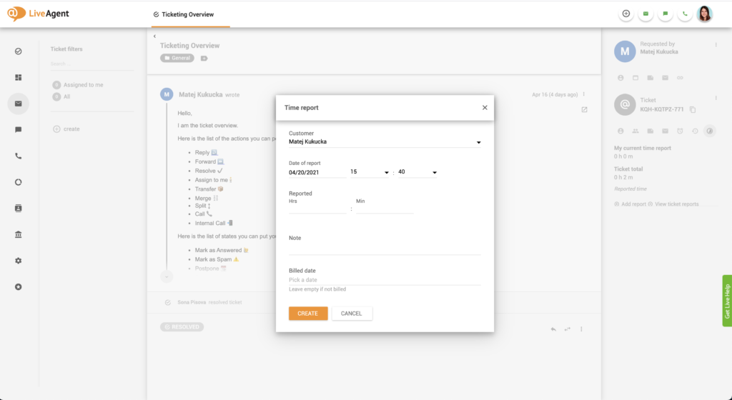Screen dimensions: 732x400
Task: Open Tickets mail icon in left sidebar
Action: click(18, 104)
